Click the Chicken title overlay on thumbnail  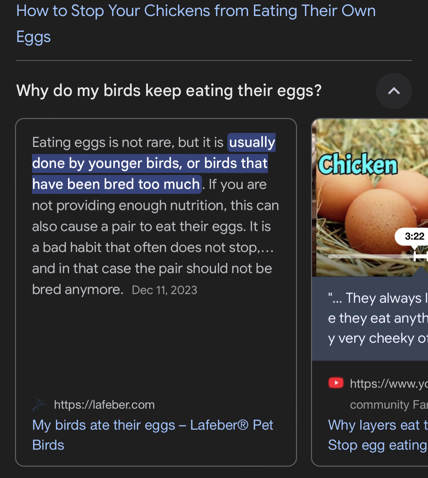point(358,164)
